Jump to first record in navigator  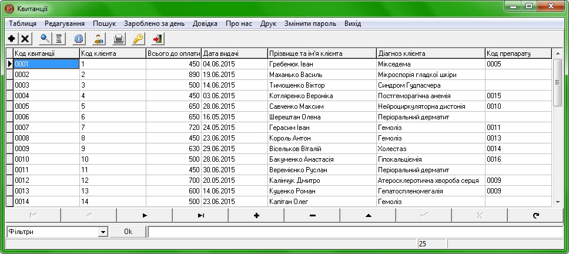pos(33,215)
